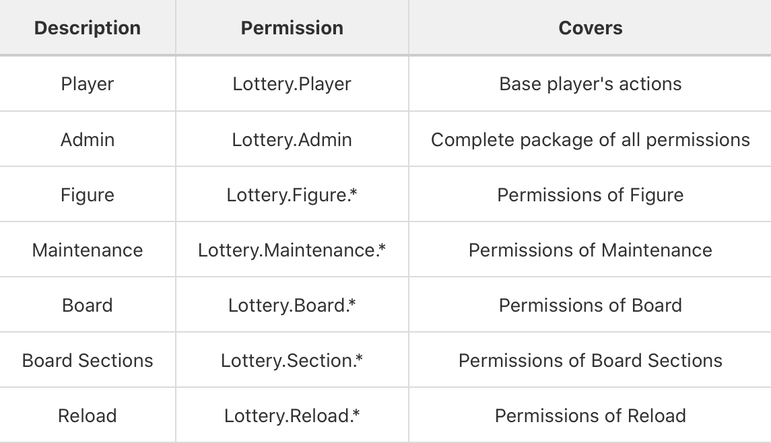Click 'Permissions of Maintenance' cell
The height and width of the screenshot is (443, 771).
pyautogui.click(x=590, y=250)
